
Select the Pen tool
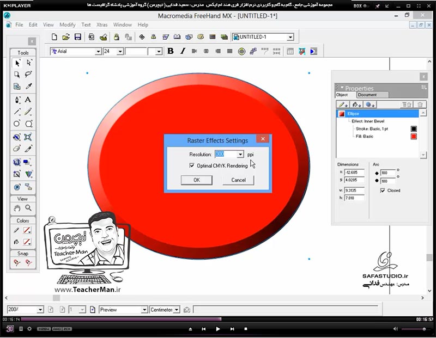pos(17,100)
